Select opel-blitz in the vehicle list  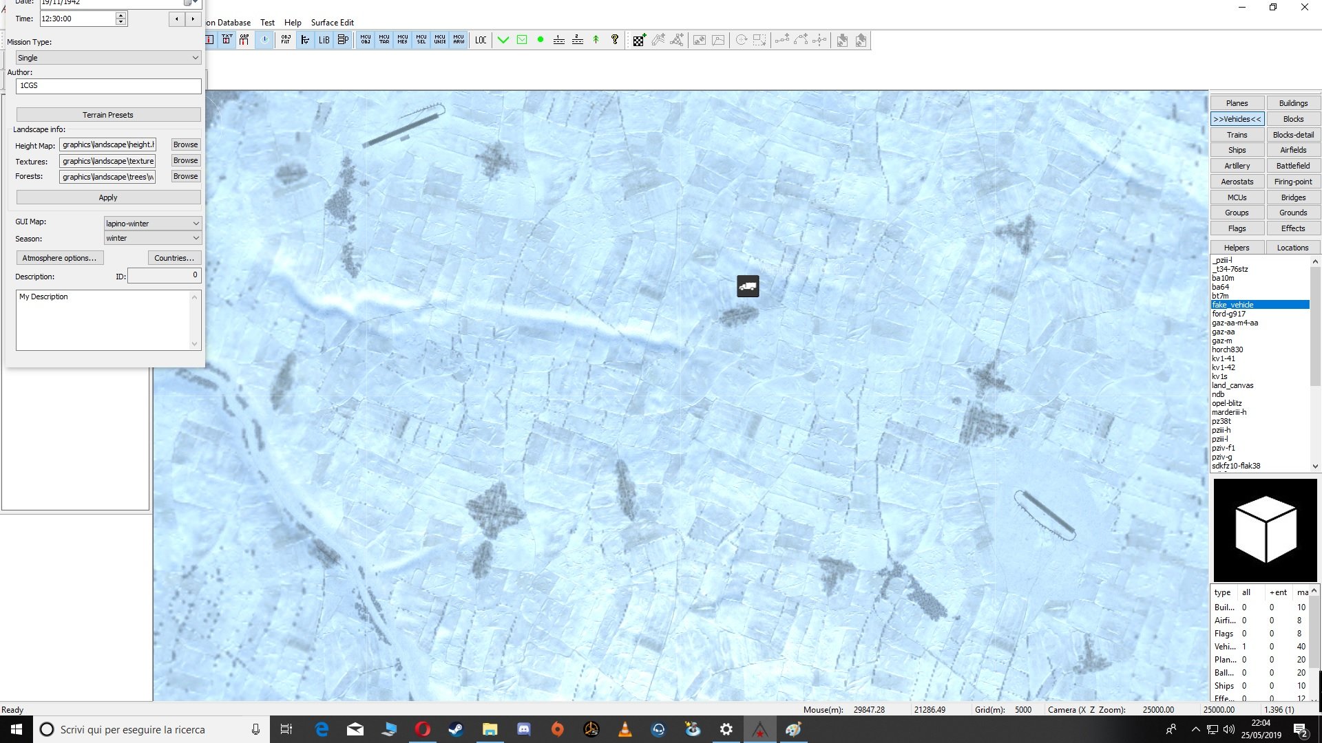pyautogui.click(x=1227, y=403)
